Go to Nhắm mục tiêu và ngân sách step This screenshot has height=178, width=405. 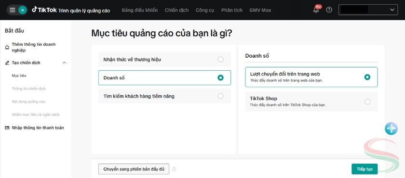coord(36,114)
